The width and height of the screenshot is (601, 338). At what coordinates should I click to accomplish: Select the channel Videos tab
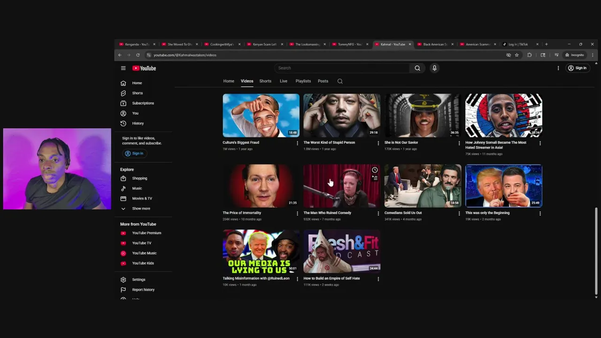(x=247, y=81)
